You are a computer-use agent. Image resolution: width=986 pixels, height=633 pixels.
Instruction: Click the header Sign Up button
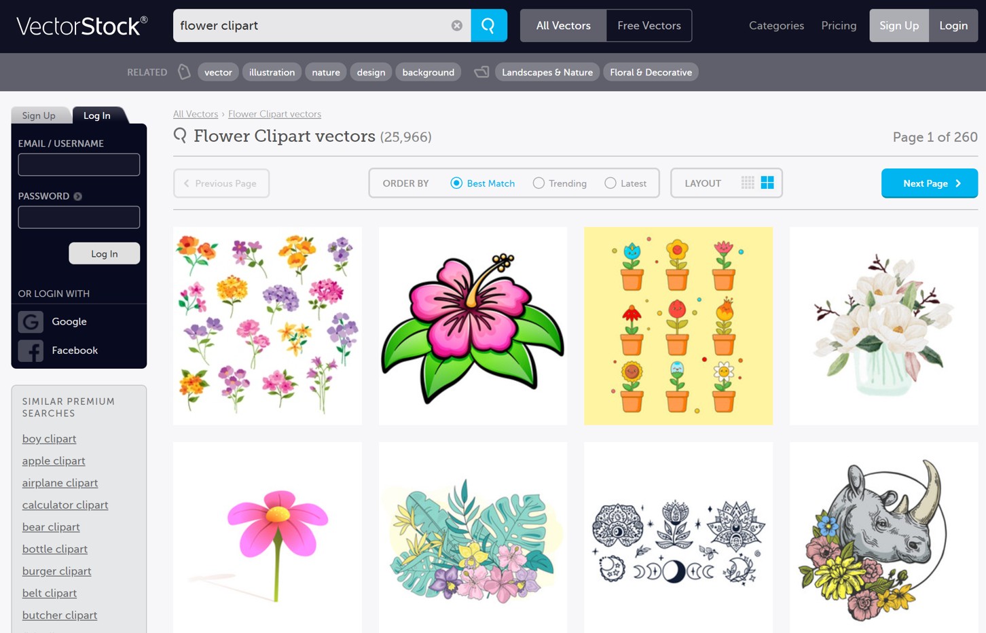[899, 26]
